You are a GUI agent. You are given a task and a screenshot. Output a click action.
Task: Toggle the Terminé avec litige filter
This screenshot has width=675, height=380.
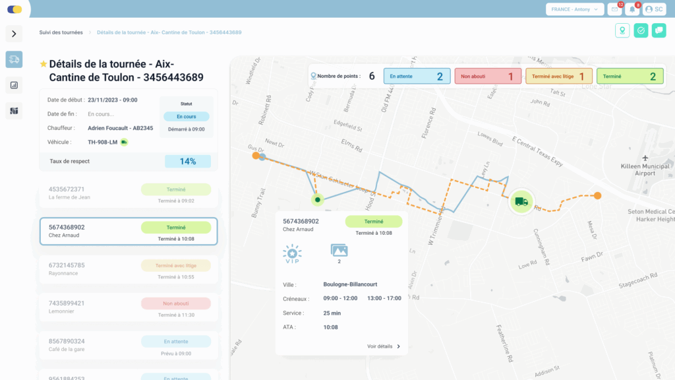(x=558, y=77)
